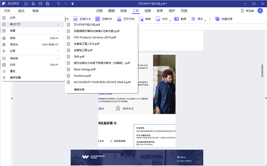Open the 文件 menu
Image resolution: width=267 pixels, height=166 pixels.
(7, 11)
